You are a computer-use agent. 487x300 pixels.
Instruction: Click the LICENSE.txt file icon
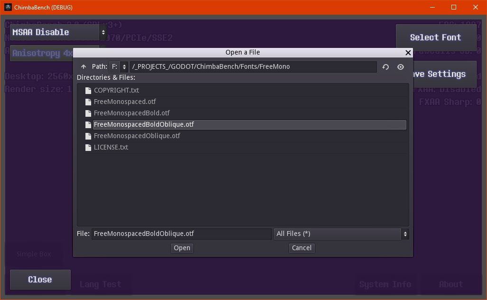tap(88, 147)
